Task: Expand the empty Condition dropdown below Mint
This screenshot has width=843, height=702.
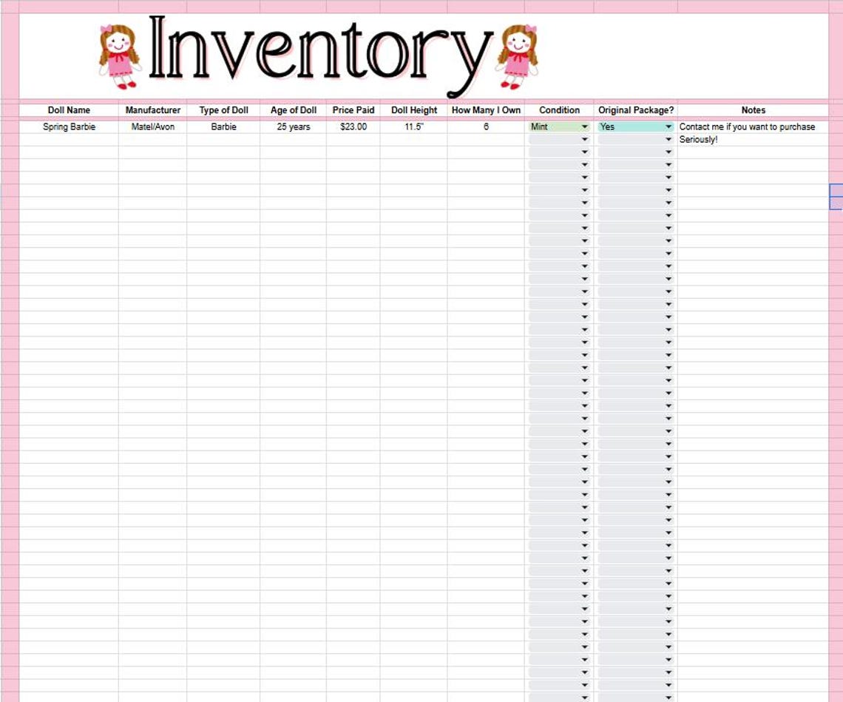Action: 559,140
